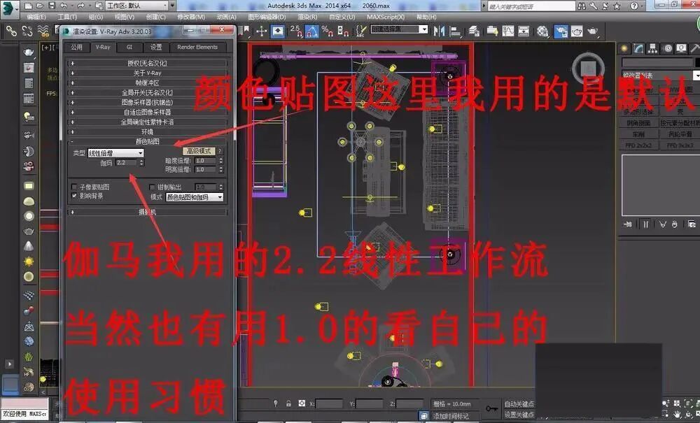The width and height of the screenshot is (700, 423).
Task: Click the Save File floppy disk icon
Action: click(x=52, y=6)
